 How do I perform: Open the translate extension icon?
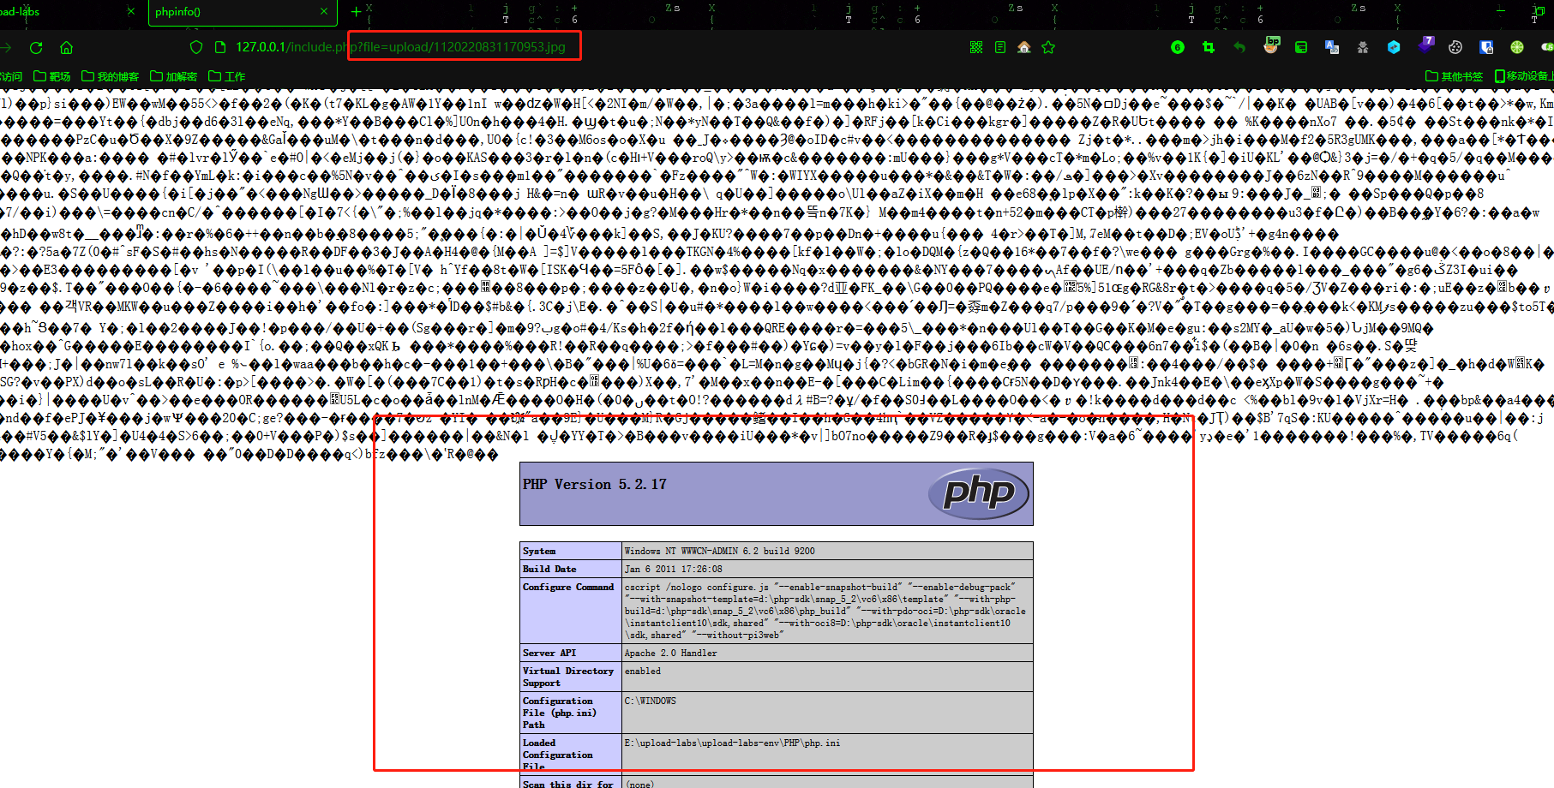click(1332, 47)
